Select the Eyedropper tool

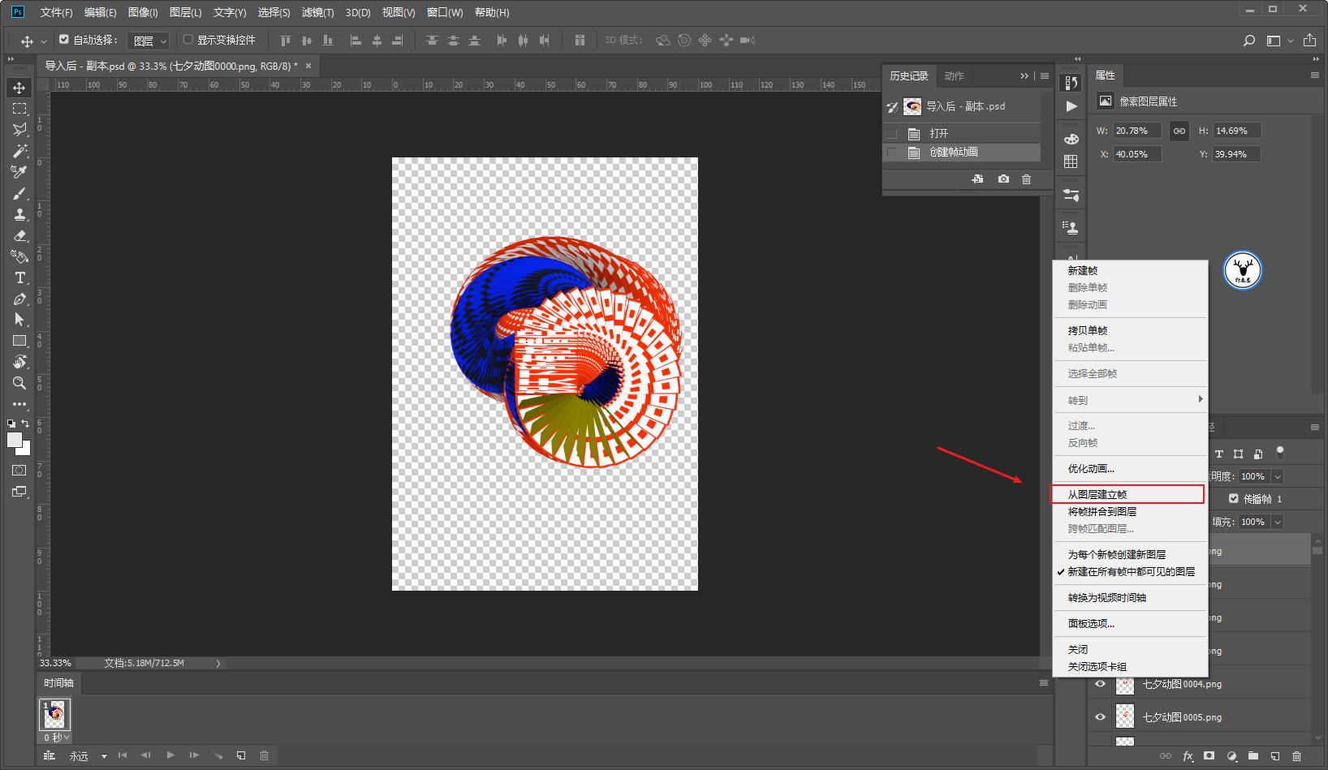[19, 172]
